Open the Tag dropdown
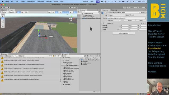Screen dimensions: 169x95 [x=116, y=15]
